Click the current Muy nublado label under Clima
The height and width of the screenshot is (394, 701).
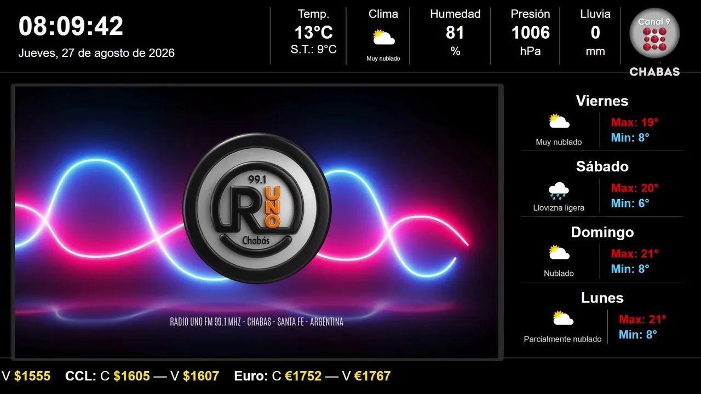[383, 59]
